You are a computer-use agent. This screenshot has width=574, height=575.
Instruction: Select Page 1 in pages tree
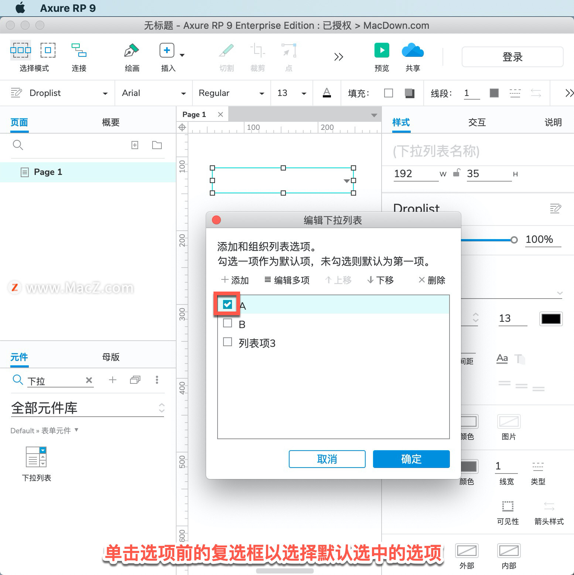click(88, 172)
